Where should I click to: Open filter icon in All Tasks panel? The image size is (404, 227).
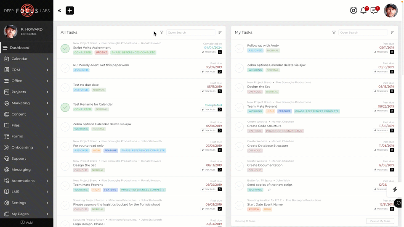[x=162, y=32]
